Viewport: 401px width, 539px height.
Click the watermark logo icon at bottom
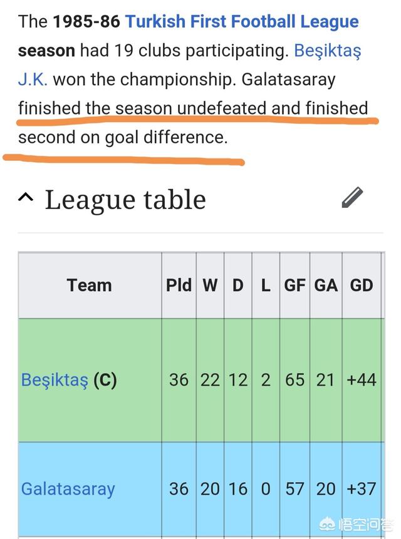coord(327,525)
